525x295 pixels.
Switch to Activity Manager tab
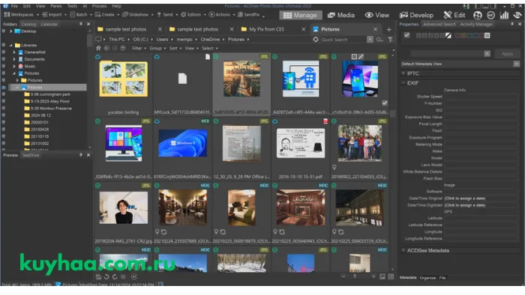pyautogui.click(x=476, y=24)
